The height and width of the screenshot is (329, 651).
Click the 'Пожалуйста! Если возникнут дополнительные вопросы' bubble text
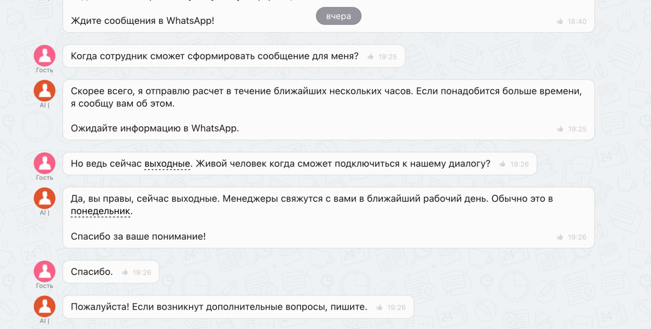(219, 307)
